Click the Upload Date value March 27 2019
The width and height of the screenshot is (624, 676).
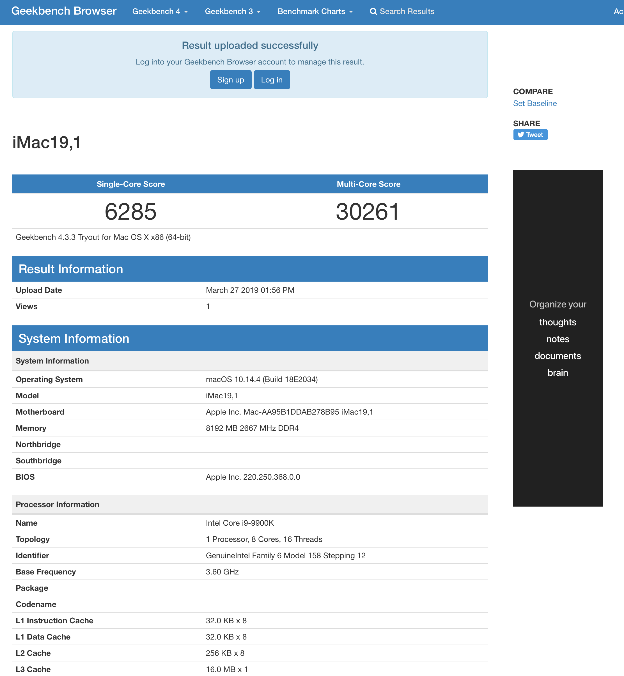click(250, 290)
